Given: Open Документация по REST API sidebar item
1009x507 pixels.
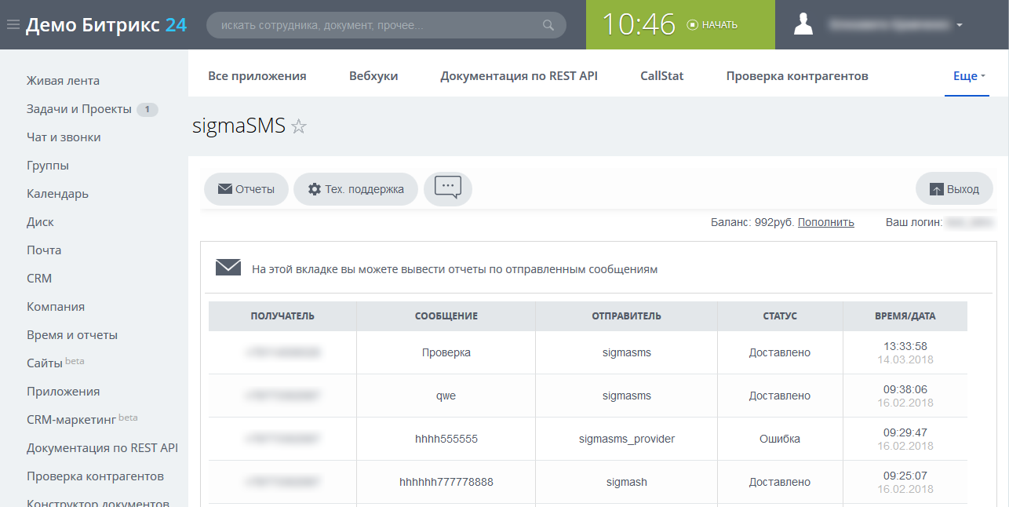Looking at the screenshot, I should coord(102,448).
